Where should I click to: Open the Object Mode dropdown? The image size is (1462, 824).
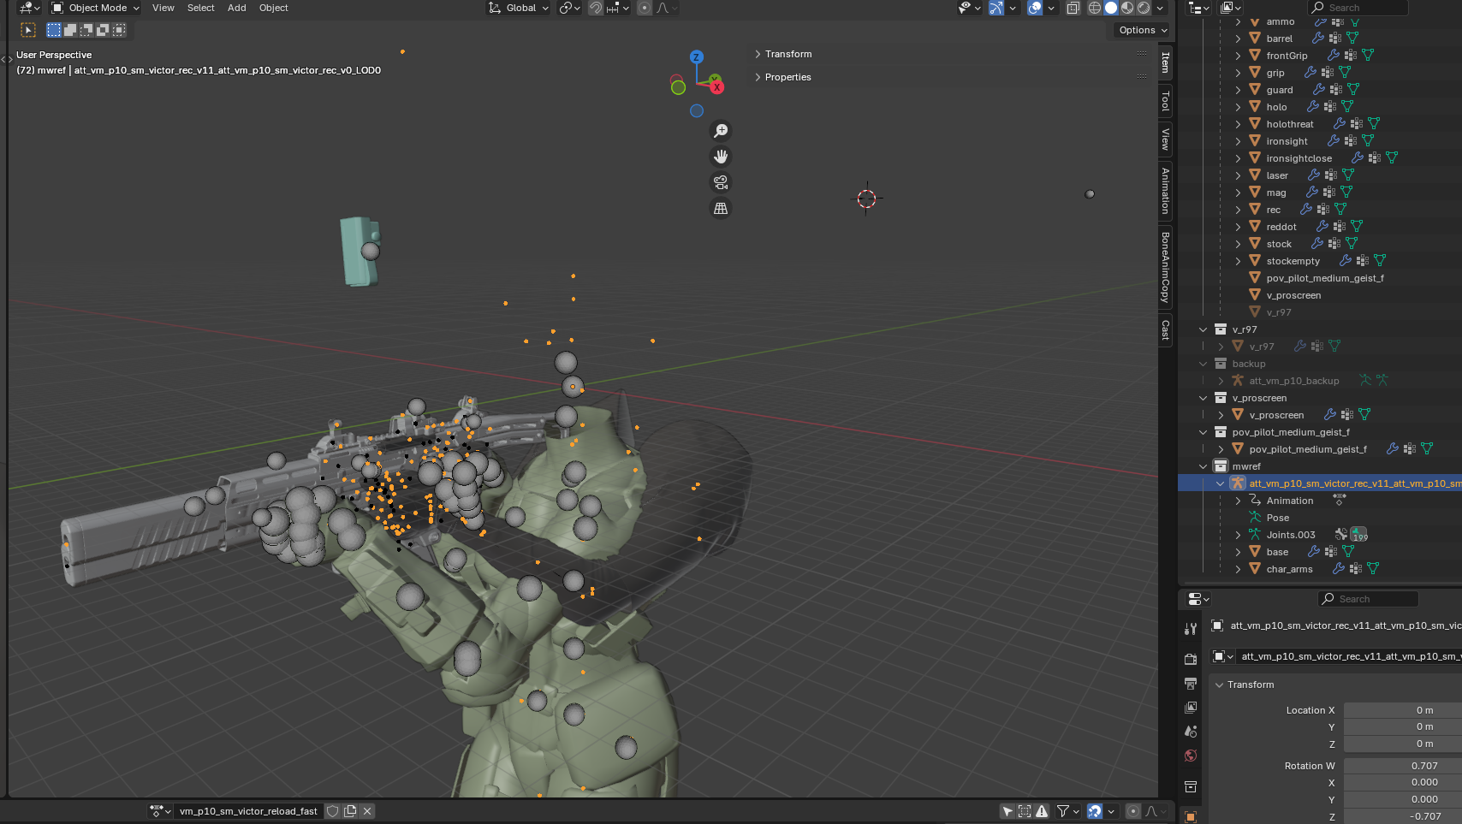[95, 8]
